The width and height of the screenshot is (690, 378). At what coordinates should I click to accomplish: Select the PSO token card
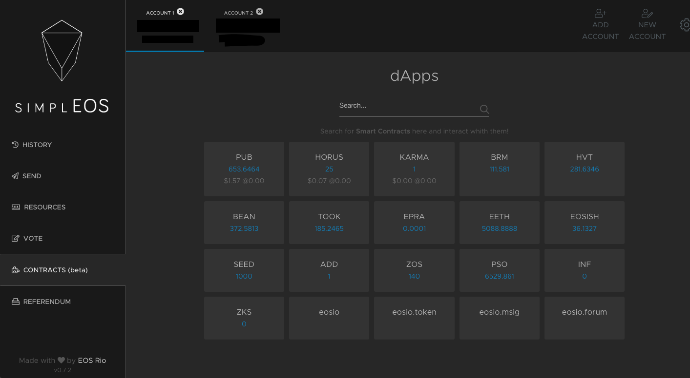point(500,270)
